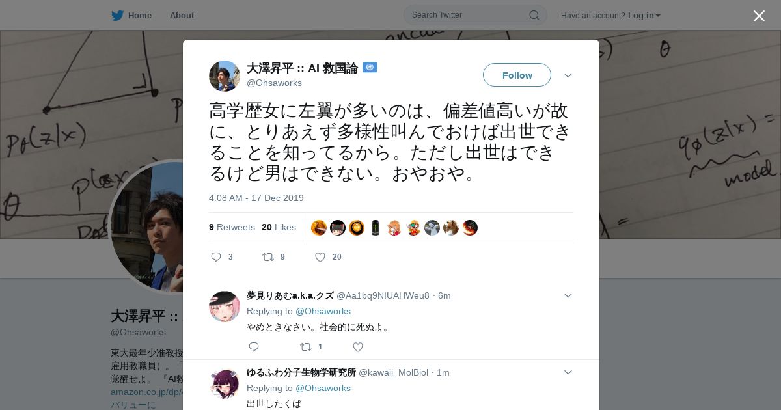View the 9 Retweets list
781x410 pixels.
coord(232,227)
